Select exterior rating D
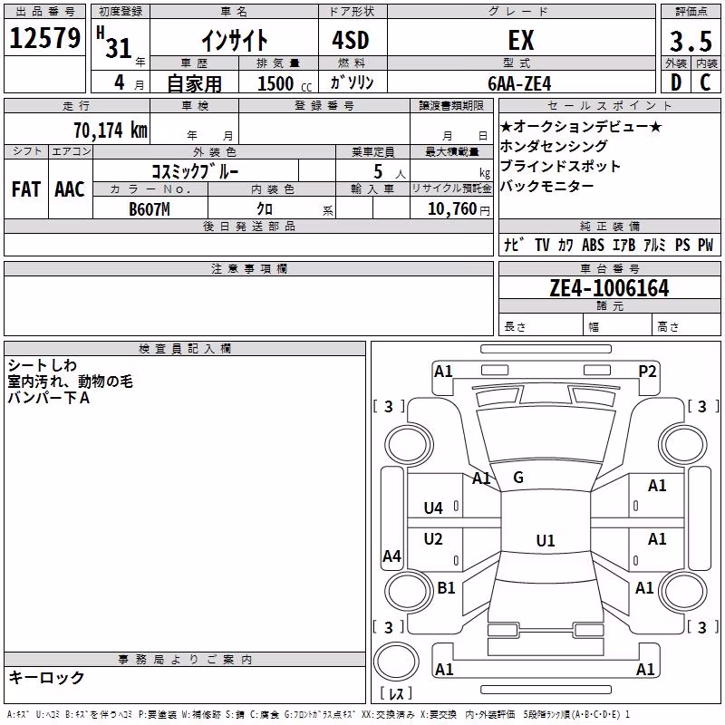This screenshot has width=725, height=725. tap(676, 82)
